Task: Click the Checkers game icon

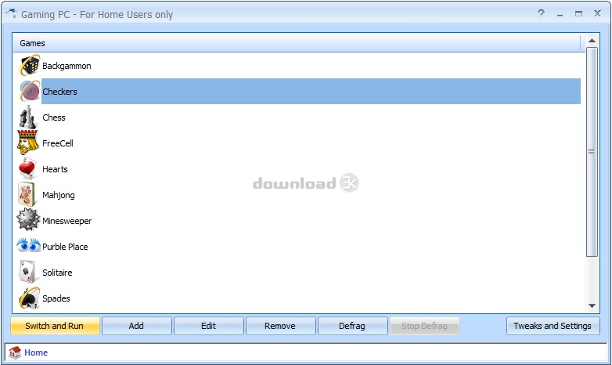Action: click(x=30, y=91)
